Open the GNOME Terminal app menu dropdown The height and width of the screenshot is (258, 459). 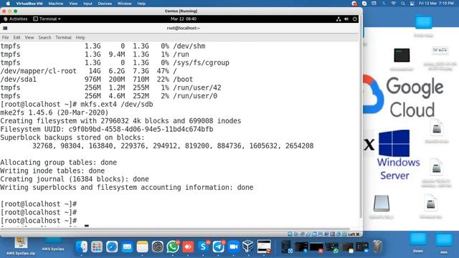click(47, 19)
